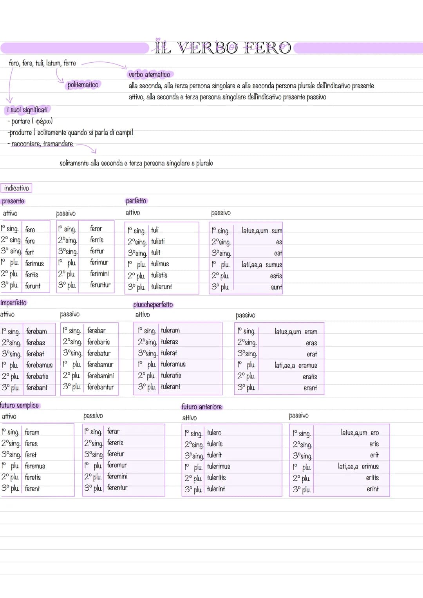Click the 'futuro semplice' heading

pyautogui.click(x=20, y=405)
